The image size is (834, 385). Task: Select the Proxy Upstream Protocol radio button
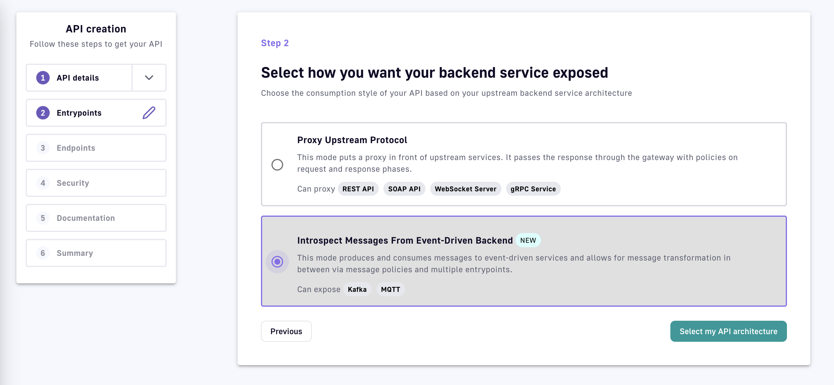(x=277, y=165)
